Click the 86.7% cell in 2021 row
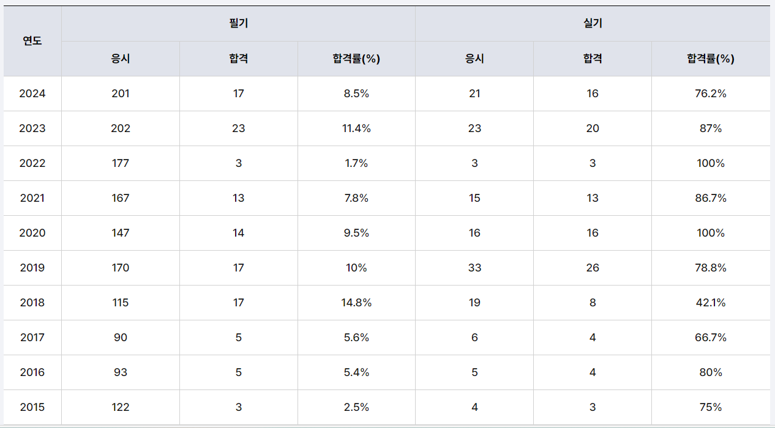The image size is (775, 428). 710,198
